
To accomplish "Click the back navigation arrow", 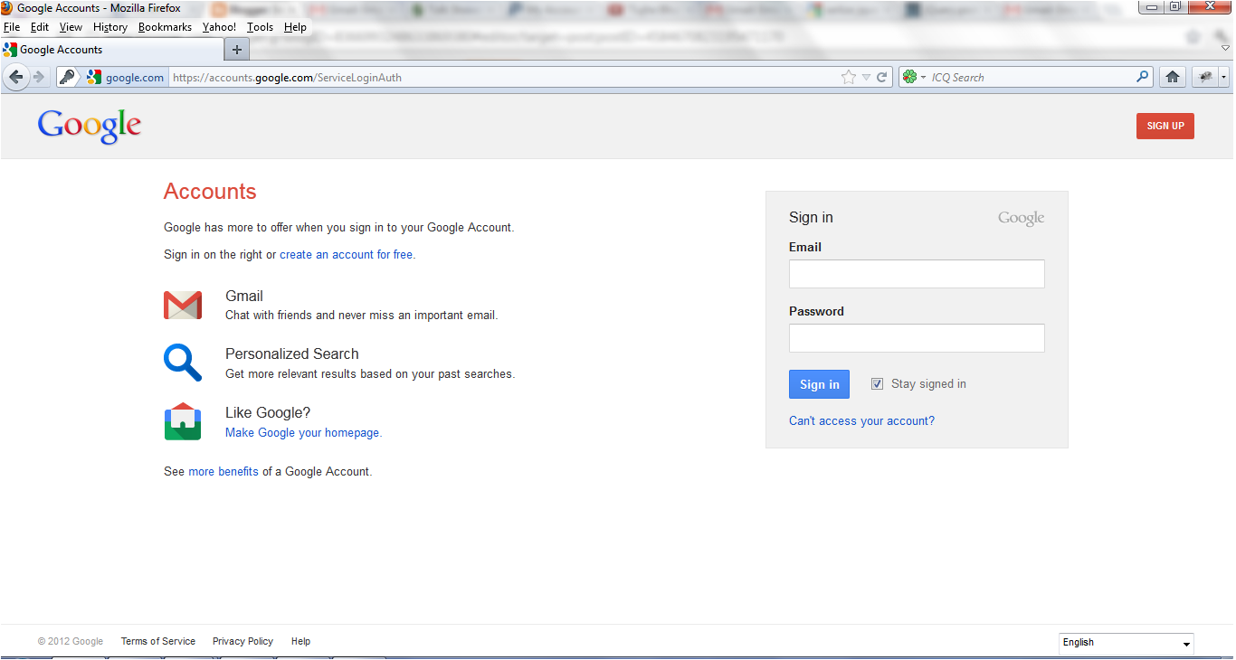I will (16, 77).
